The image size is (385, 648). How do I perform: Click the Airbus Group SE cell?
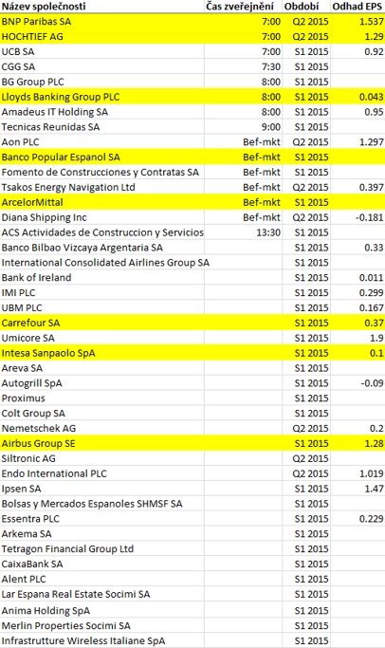coord(102,444)
